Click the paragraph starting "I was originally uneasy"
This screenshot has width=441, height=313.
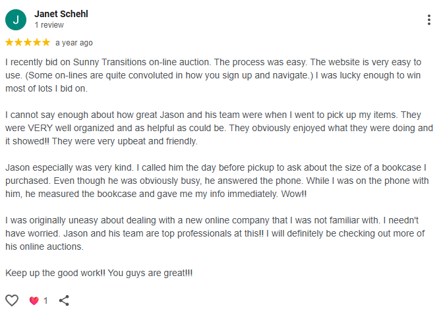click(215, 233)
